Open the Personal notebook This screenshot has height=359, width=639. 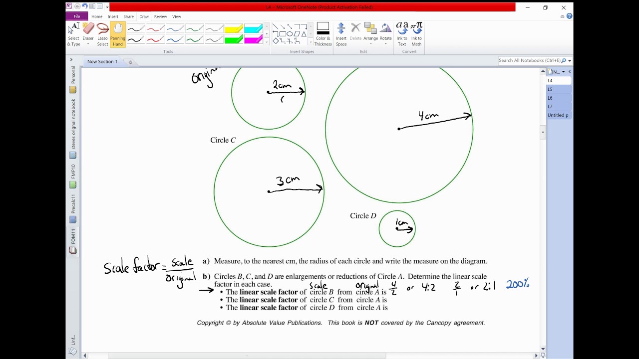[73, 80]
